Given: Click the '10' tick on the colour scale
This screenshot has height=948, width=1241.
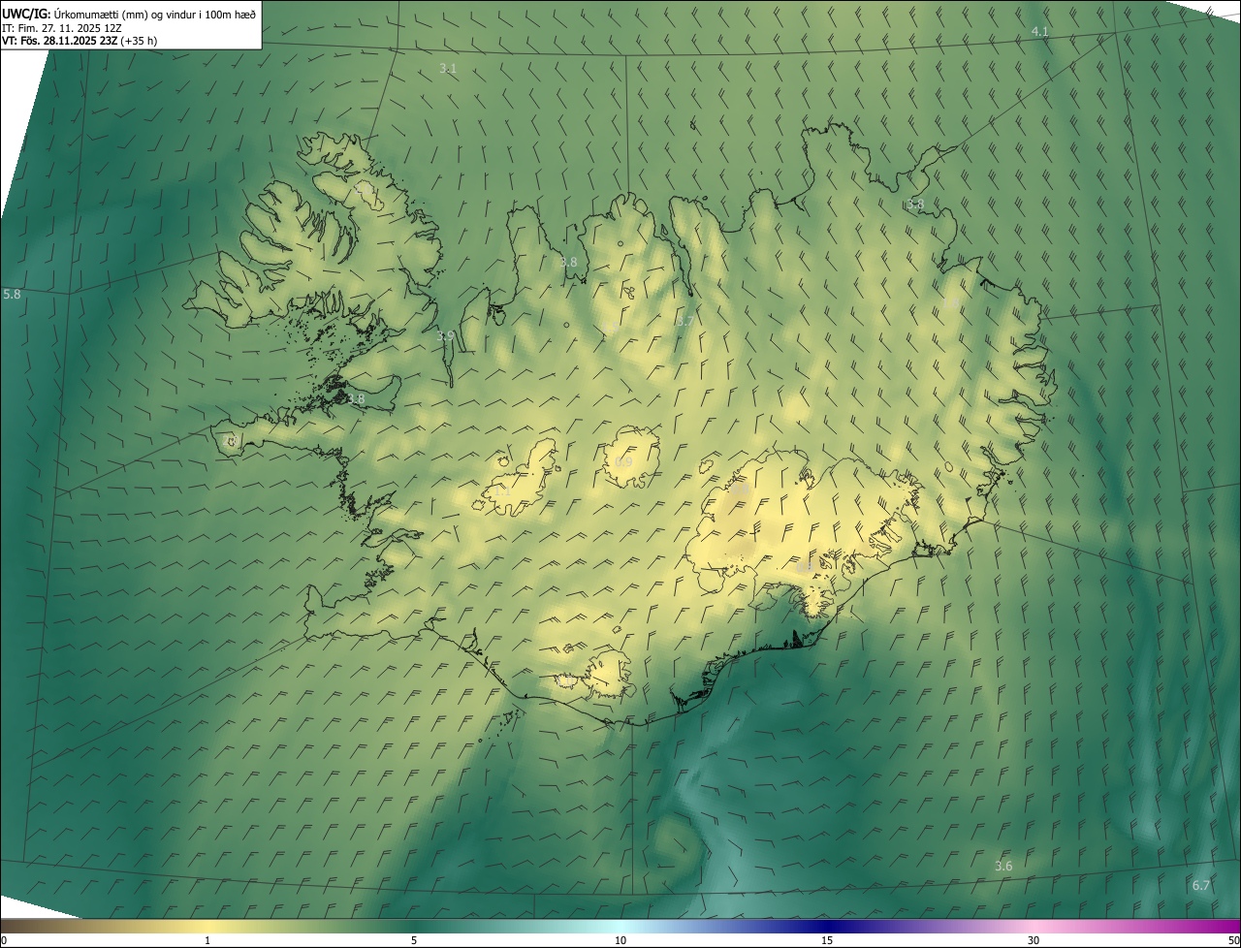Looking at the screenshot, I should [620, 940].
